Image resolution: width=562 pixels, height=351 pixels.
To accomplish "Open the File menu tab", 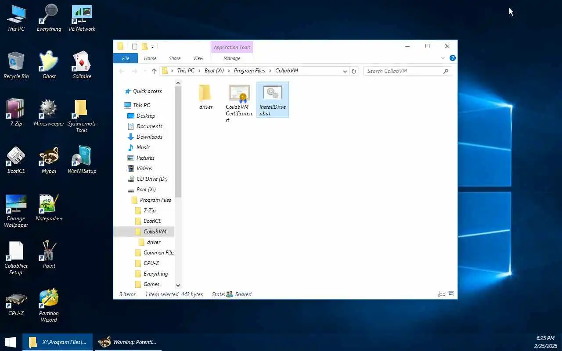I will pyautogui.click(x=126, y=58).
